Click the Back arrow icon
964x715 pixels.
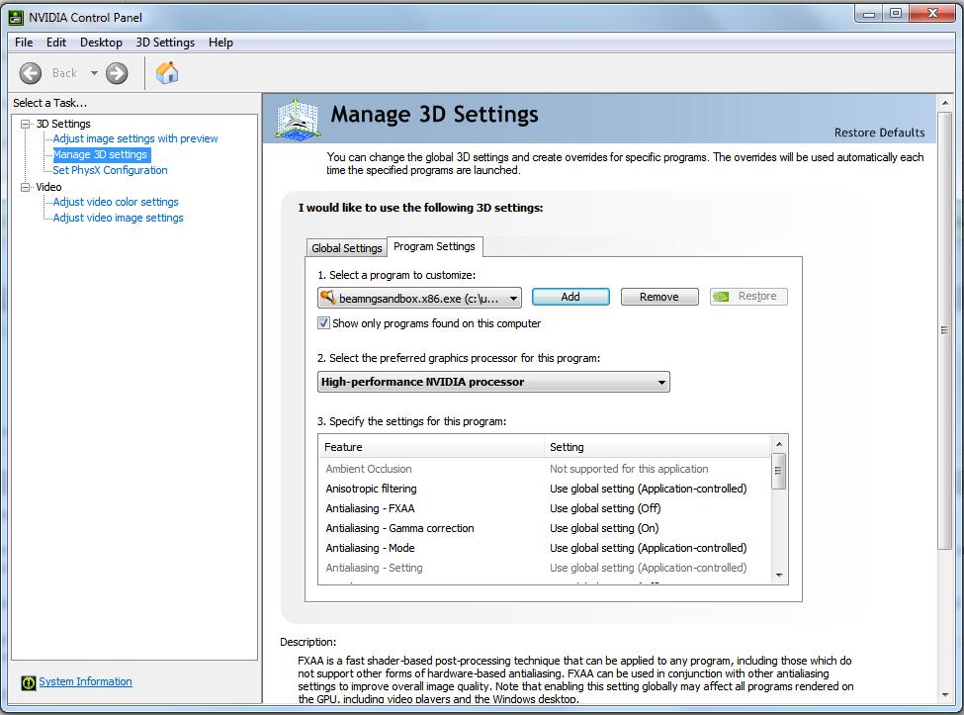click(30, 73)
